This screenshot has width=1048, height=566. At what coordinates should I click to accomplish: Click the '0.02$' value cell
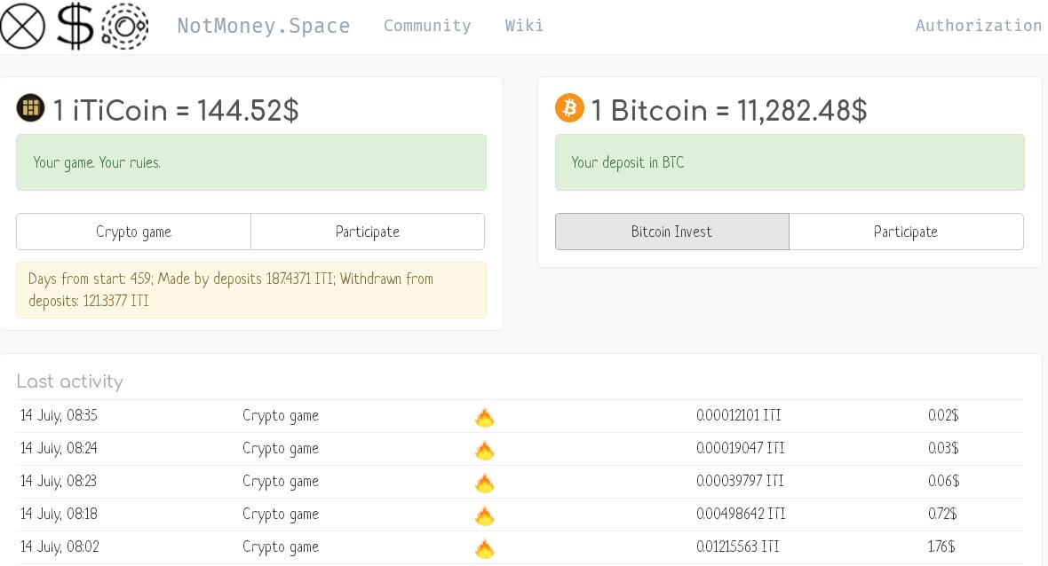(x=943, y=415)
